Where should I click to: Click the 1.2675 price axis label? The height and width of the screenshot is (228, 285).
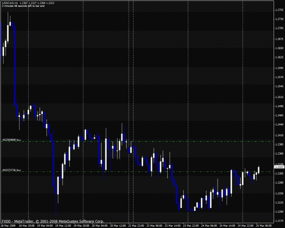(x=279, y=39)
